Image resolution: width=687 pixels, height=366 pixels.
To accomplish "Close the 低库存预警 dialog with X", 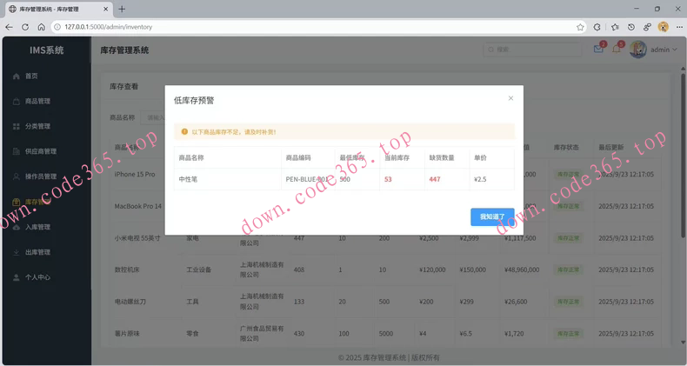I will 510,98.
